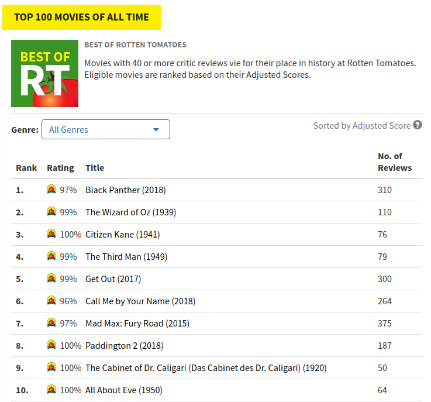Click Certified Fresh icon beside The Third Man
Viewport: 431px width, 402px height.
pos(51,256)
